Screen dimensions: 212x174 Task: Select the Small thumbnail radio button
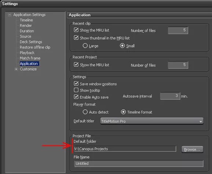click(122, 46)
